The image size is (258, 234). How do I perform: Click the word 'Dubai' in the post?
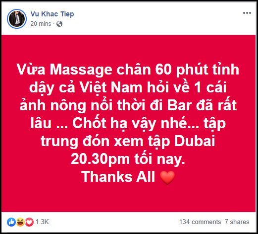[x=195, y=141]
